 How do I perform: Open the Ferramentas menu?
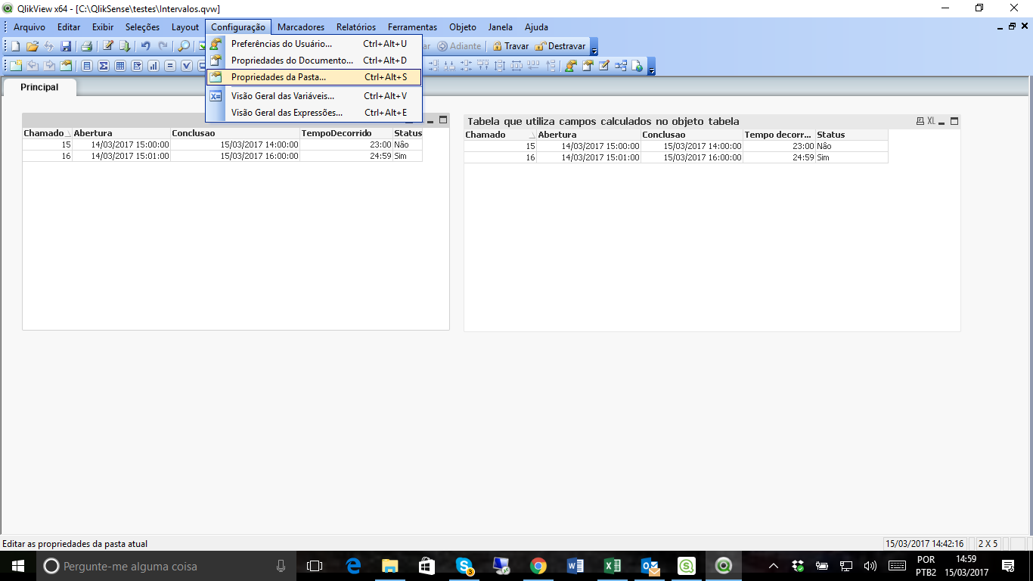[x=412, y=26]
